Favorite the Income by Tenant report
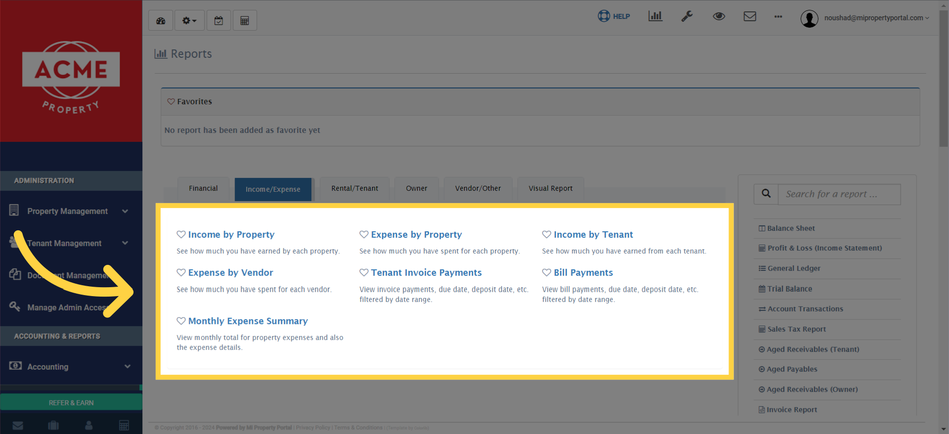 click(x=547, y=234)
